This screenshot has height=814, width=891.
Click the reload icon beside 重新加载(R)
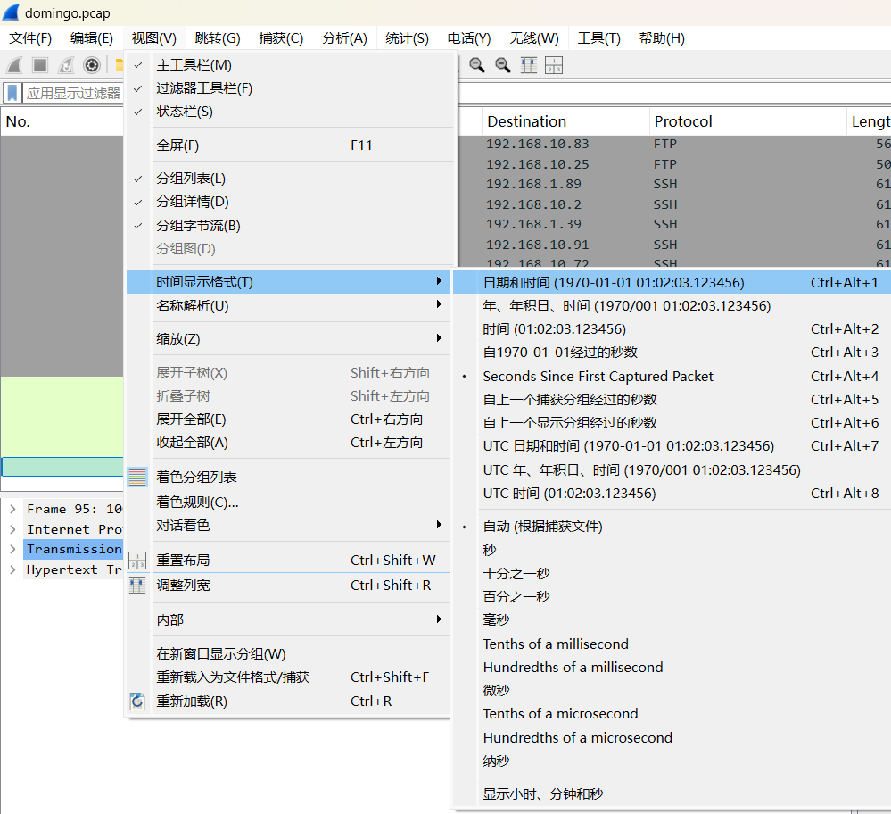click(x=137, y=702)
